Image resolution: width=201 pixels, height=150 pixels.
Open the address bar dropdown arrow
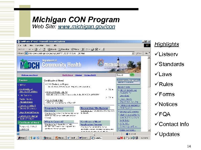click(x=133, y=53)
